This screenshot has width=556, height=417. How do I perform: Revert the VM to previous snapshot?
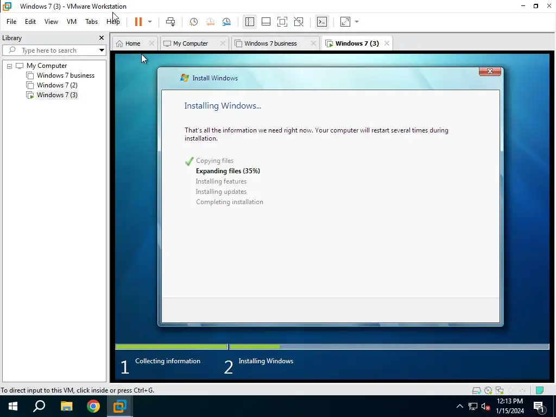click(x=210, y=22)
